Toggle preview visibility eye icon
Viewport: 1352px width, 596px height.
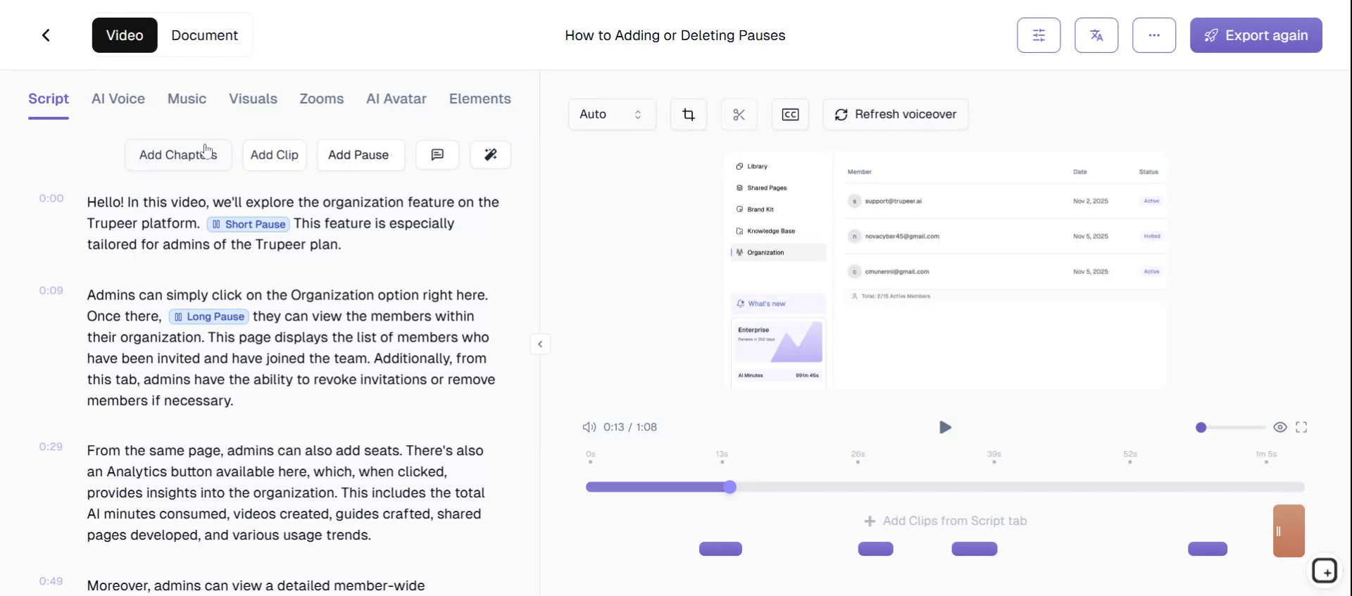(1280, 427)
